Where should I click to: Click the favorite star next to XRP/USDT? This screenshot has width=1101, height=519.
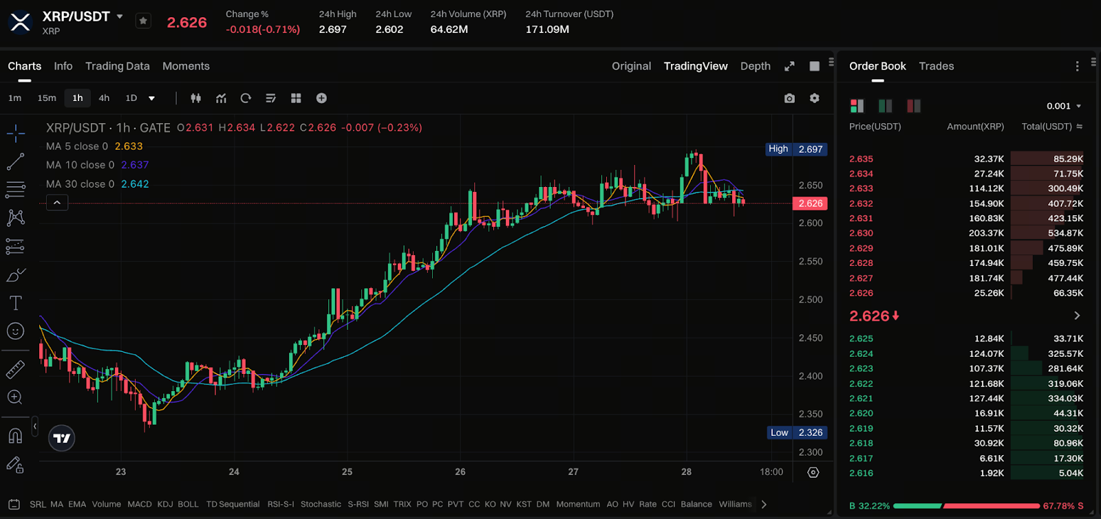pos(143,21)
